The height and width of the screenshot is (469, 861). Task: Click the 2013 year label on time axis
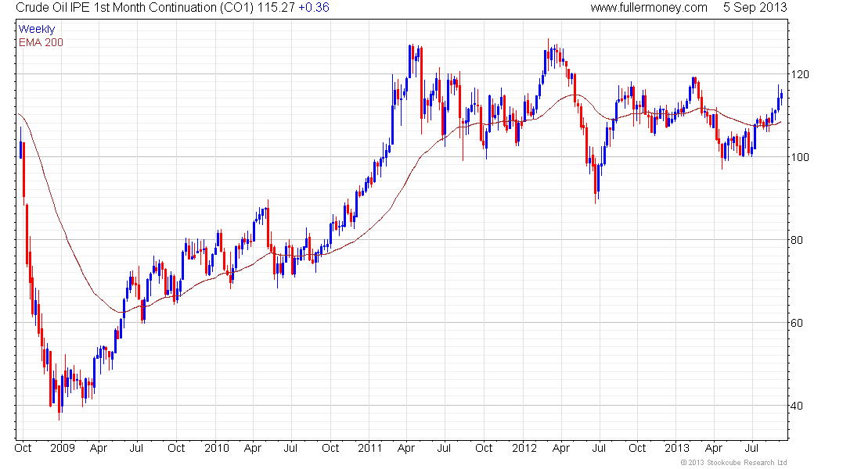tap(677, 448)
